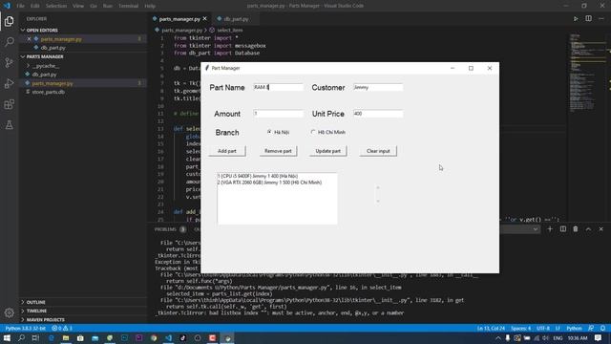Run the Python file with play icon
Image resolution: width=611 pixels, height=344 pixels.
tap(576, 19)
